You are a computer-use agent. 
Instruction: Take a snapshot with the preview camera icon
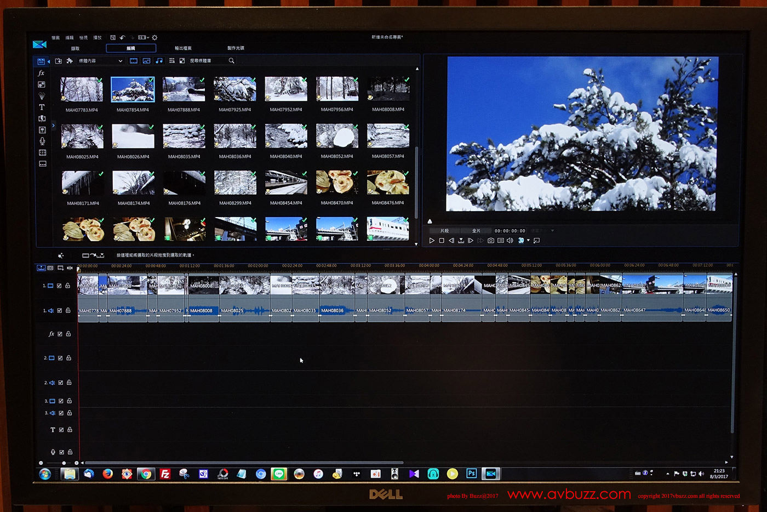click(491, 241)
